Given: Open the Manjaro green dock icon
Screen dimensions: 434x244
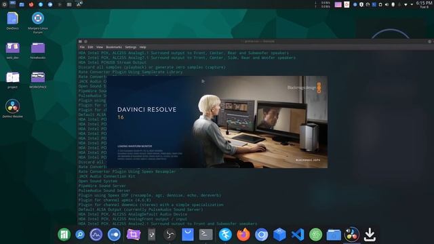Looking at the screenshot, I should (x=64, y=235).
